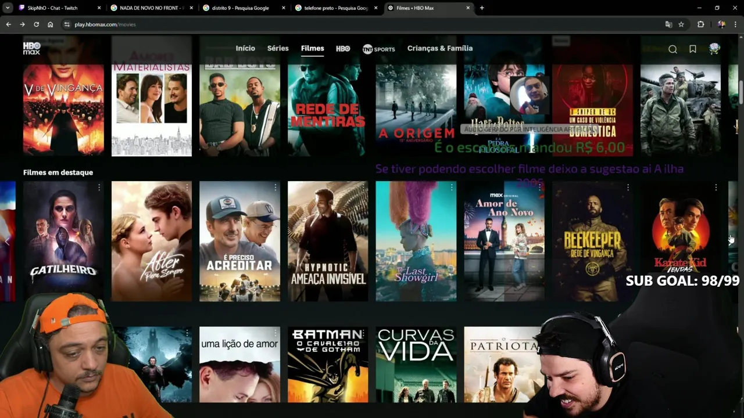Open Rede de Mentiras movie poster
This screenshot has height=418, width=744.
(x=328, y=96)
